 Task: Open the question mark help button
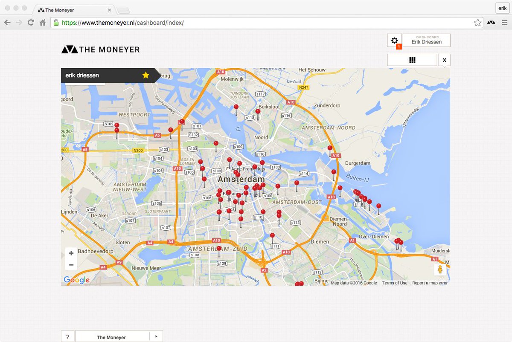[67, 337]
